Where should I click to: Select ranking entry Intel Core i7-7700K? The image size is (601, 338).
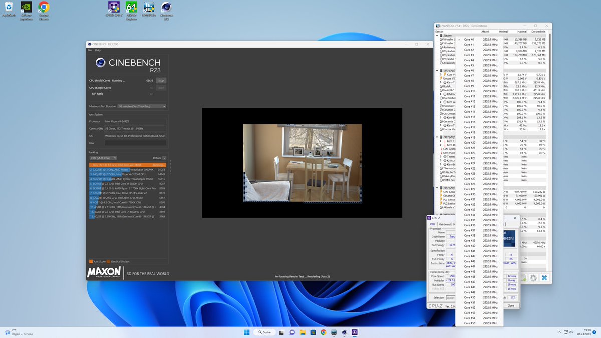click(x=128, y=202)
